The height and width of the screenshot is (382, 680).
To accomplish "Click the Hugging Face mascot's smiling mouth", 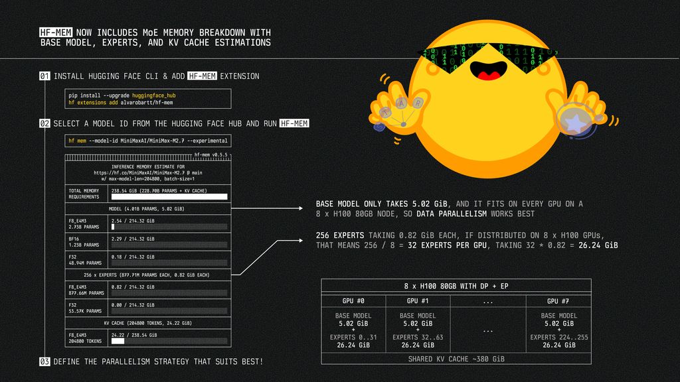I will (488, 70).
